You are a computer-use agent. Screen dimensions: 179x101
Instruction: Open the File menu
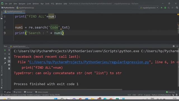tap(6, 4)
